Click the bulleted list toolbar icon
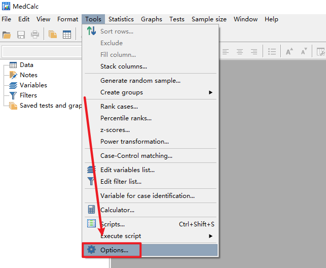 [x=272, y=52]
